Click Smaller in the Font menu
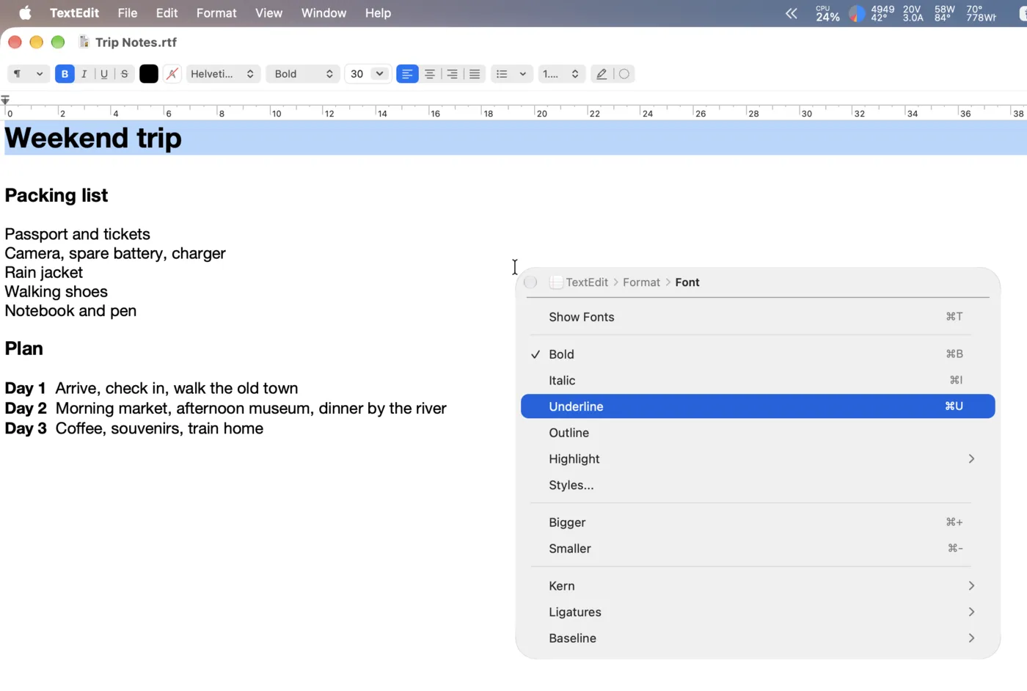Viewport: 1027px width, 691px height. click(x=758, y=549)
